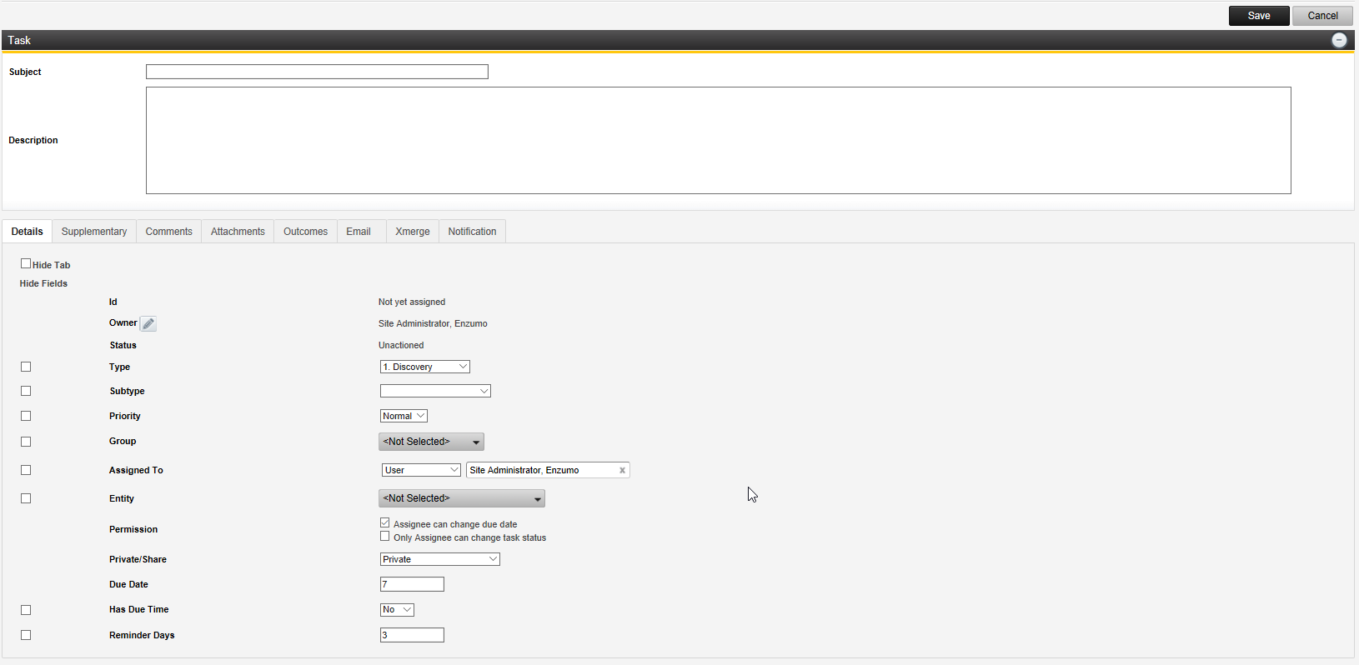Click the 'Hide Fields' label
The width and height of the screenshot is (1359, 665).
click(x=43, y=283)
